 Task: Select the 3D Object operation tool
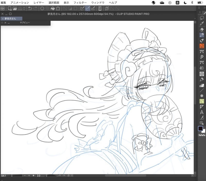click(202, 123)
